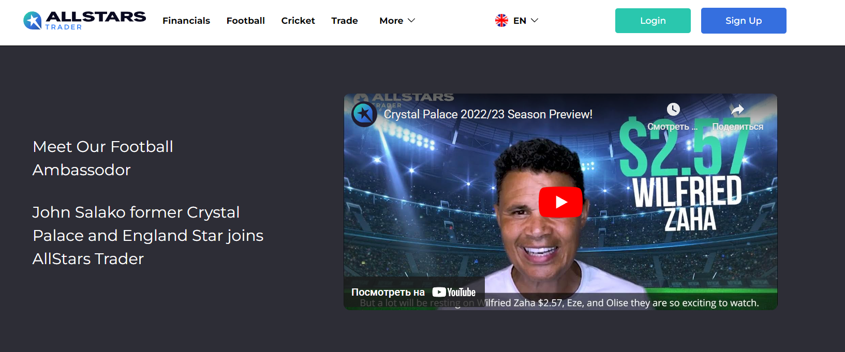
Task: Expand the More menu chevron
Action: tap(412, 21)
